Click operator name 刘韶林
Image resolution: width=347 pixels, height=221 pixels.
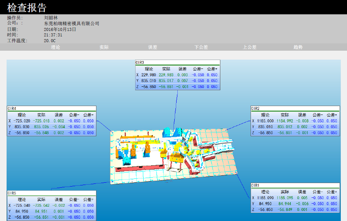(x=52, y=18)
